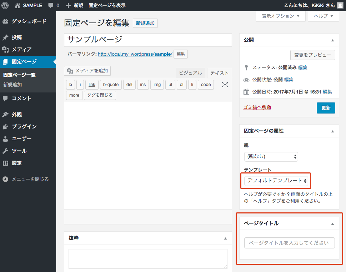Viewport: 346px width, 272px height.
Task: Click the link quicktag button
Action: tap(92, 85)
